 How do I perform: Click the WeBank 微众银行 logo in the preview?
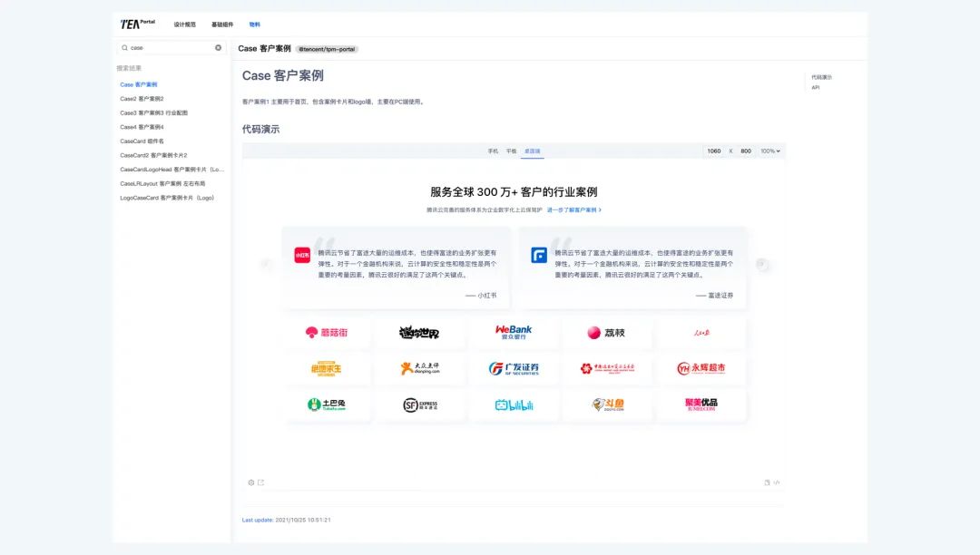tap(514, 333)
